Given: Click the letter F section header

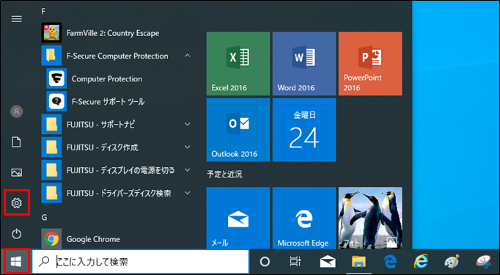Looking at the screenshot, I should (x=43, y=12).
